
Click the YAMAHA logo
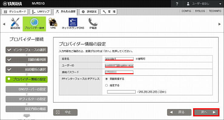coord(12,4)
